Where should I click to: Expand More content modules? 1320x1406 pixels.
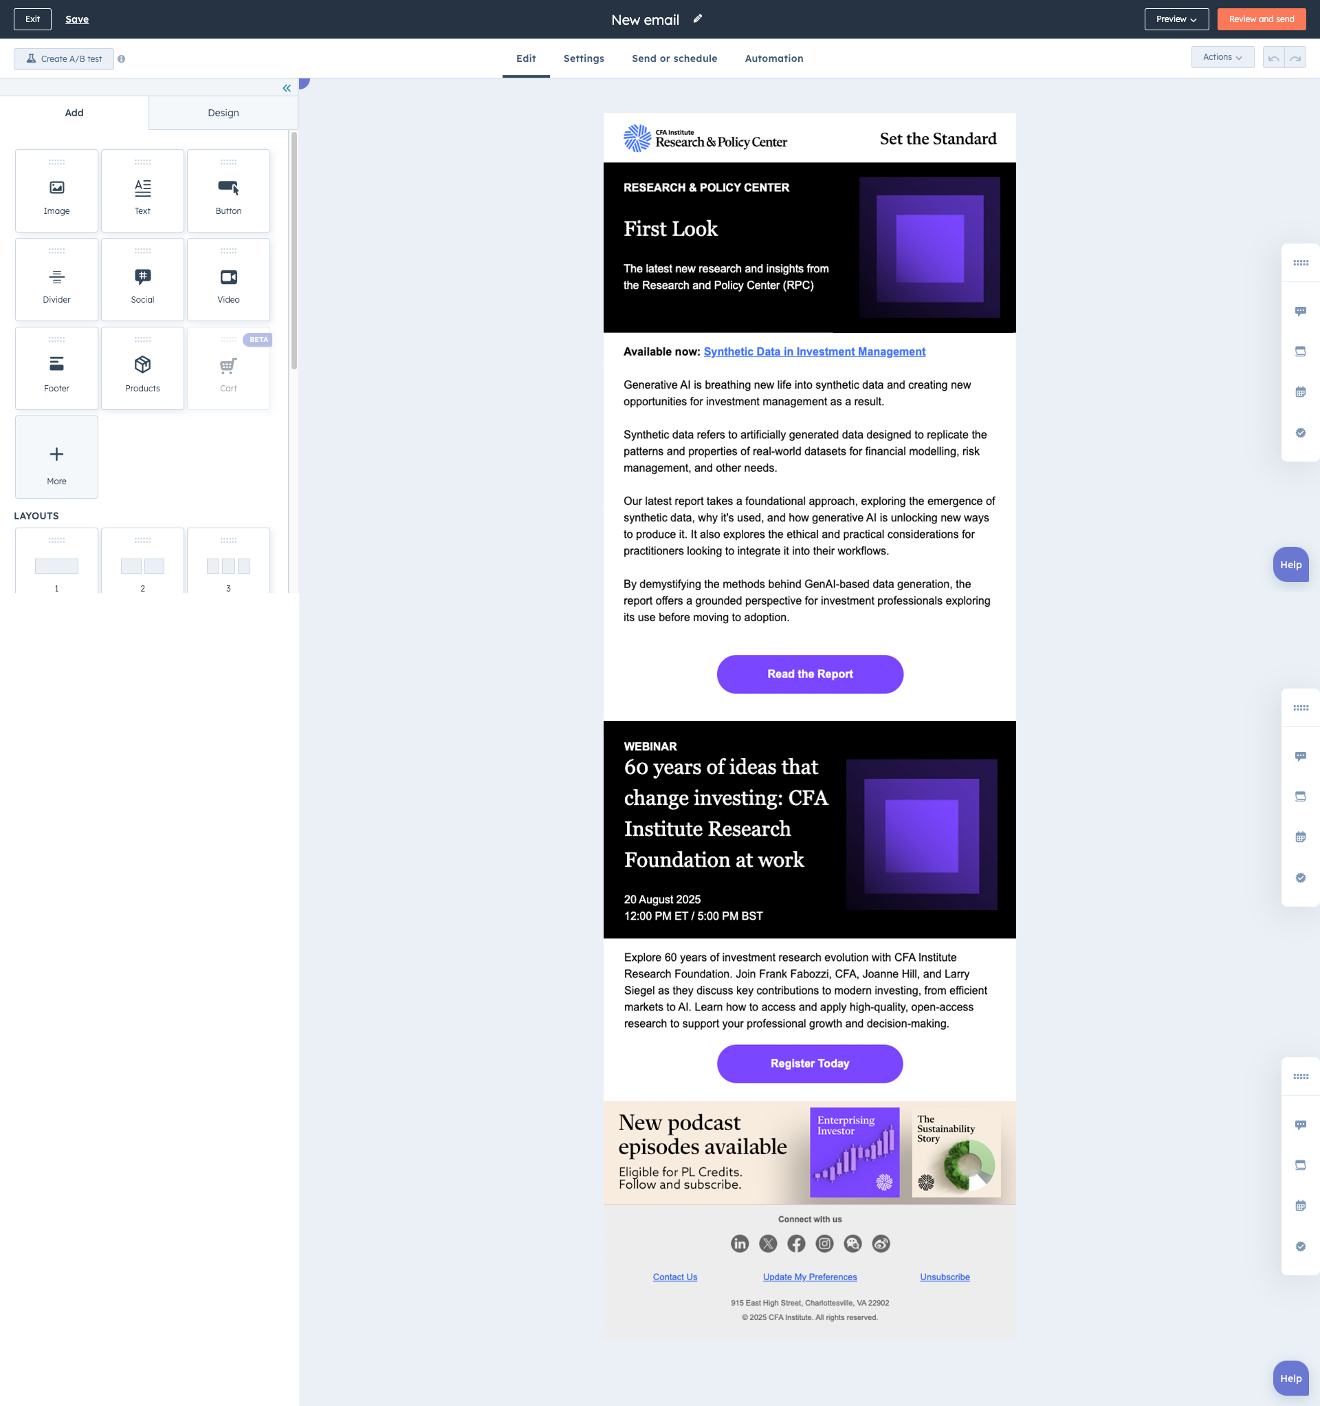[56, 457]
